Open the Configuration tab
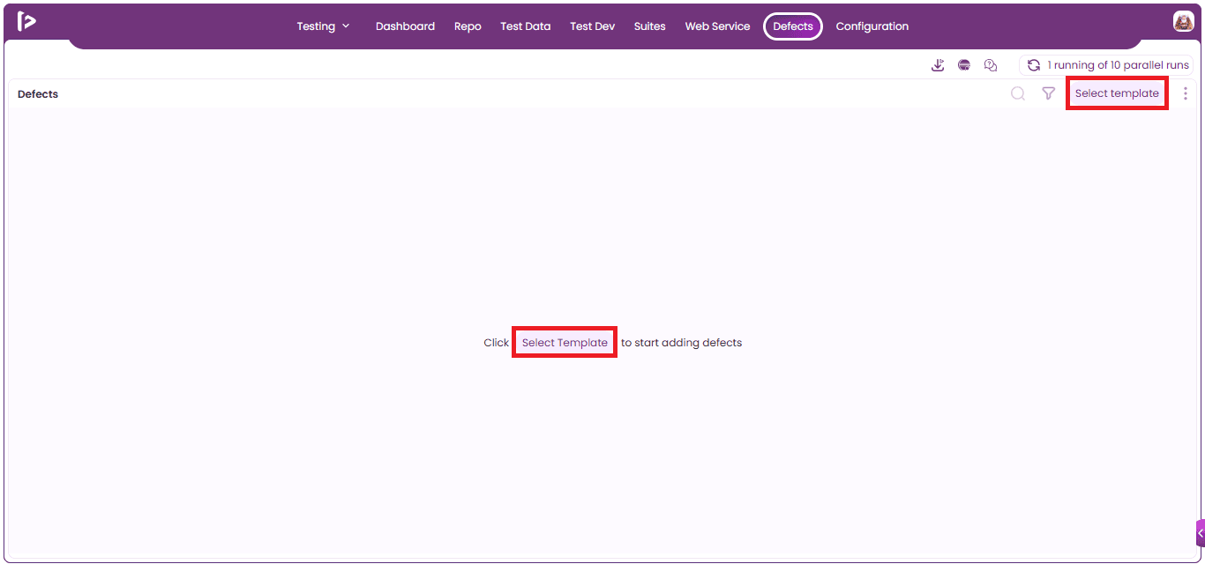Image resolution: width=1205 pixels, height=564 pixels. 872,26
